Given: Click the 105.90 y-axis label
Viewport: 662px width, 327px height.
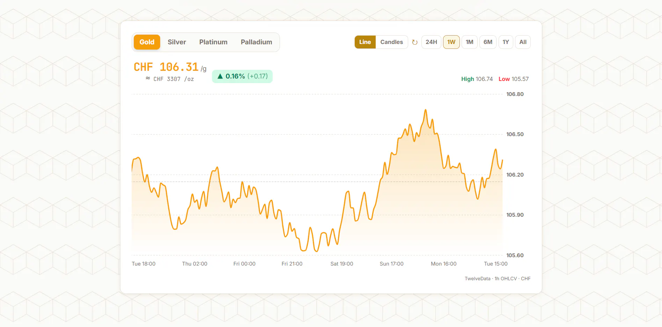Looking at the screenshot, I should tap(515, 215).
